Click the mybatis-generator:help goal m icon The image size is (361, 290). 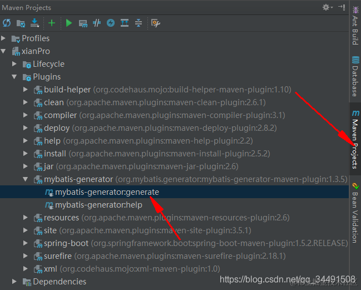tap(49, 205)
